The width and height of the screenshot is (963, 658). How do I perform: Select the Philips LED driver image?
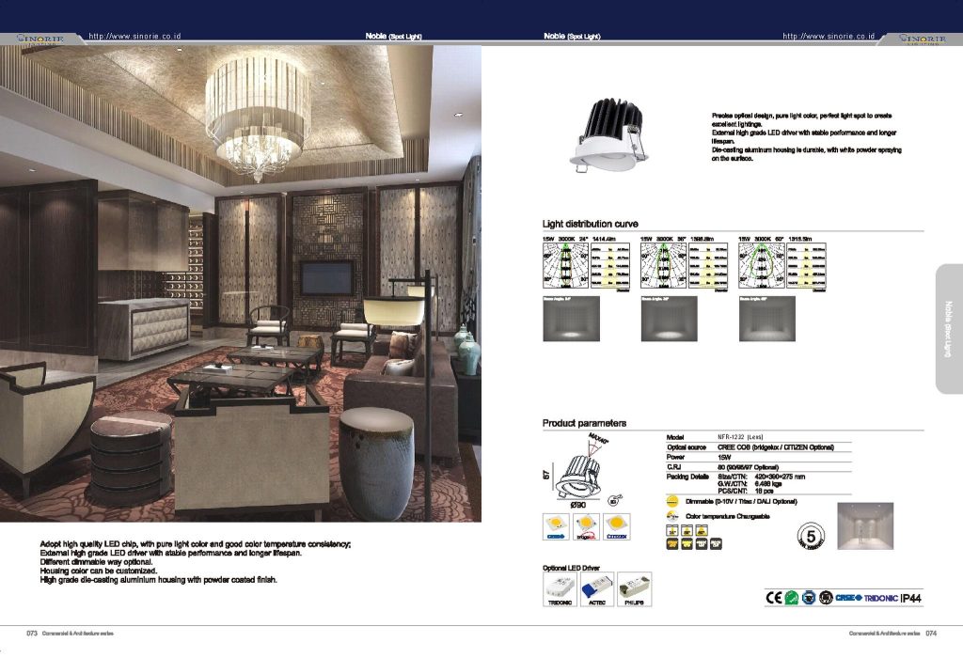(635, 589)
